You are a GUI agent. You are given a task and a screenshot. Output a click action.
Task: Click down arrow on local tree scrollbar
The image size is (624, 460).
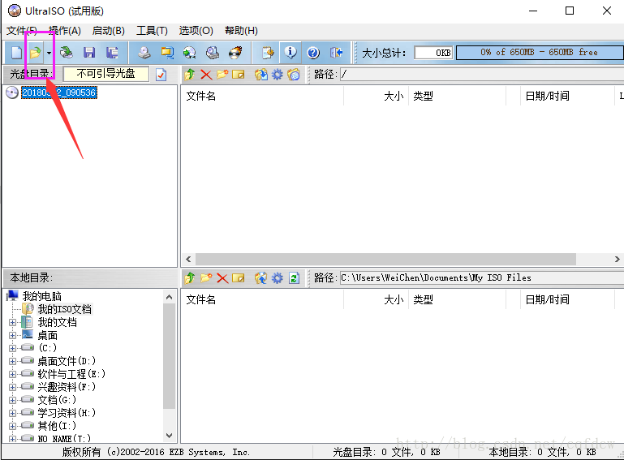pyautogui.click(x=169, y=436)
